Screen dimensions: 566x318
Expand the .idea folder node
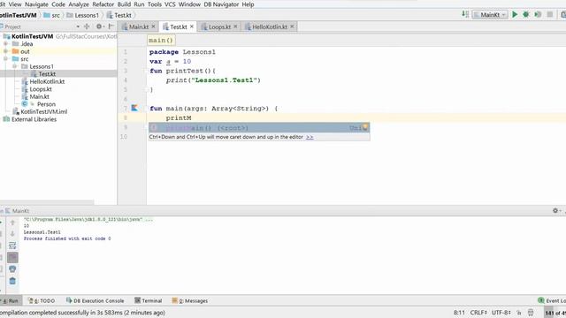(x=5, y=43)
